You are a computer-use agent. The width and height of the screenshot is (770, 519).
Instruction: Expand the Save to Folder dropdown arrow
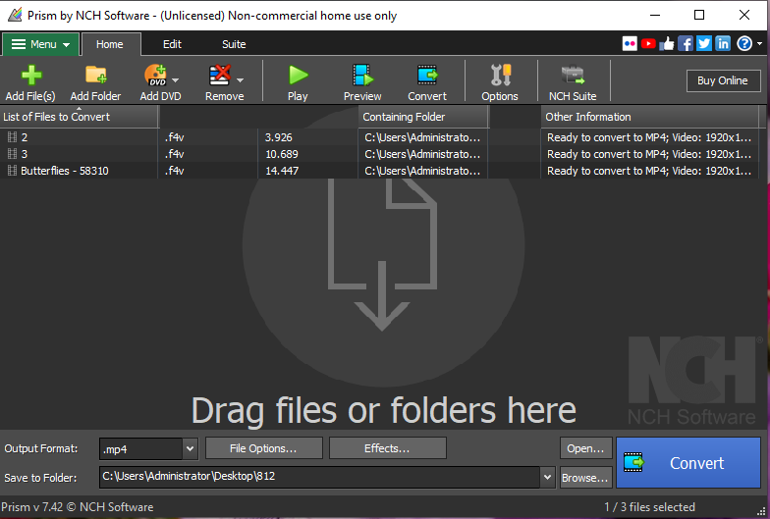tap(548, 477)
